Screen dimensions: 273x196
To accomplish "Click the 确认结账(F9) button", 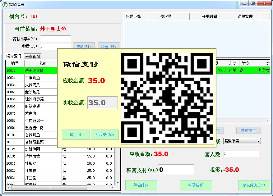I will (x=254, y=185).
